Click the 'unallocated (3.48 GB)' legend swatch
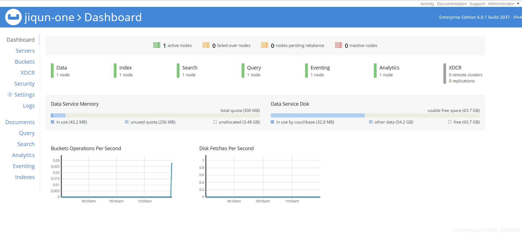Viewport: 522px width, 235px height. tap(215, 122)
